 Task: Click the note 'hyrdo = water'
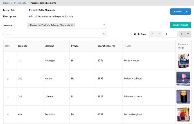[131, 61]
